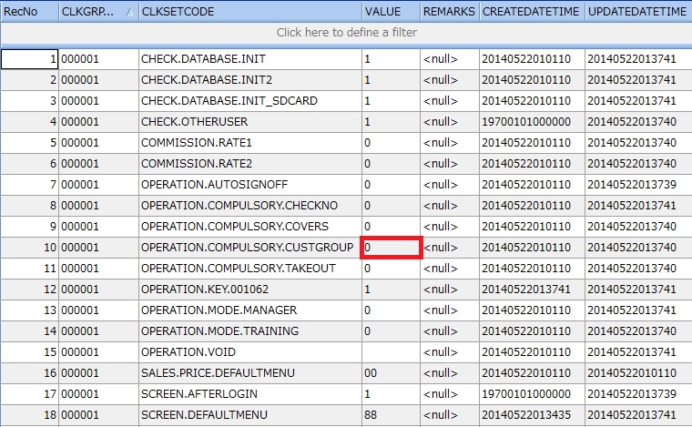Screen dimensions: 692x427
Task: Select the SALES.PRICE.DEFAULTMENU value cell showing 00
Action: coord(391,373)
